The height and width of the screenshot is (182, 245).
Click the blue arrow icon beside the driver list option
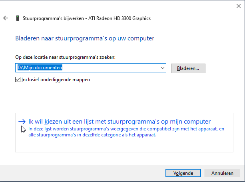click(22, 121)
